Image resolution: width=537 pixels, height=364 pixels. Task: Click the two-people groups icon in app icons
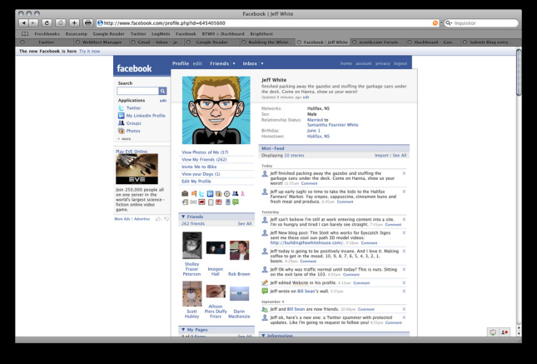235,193
